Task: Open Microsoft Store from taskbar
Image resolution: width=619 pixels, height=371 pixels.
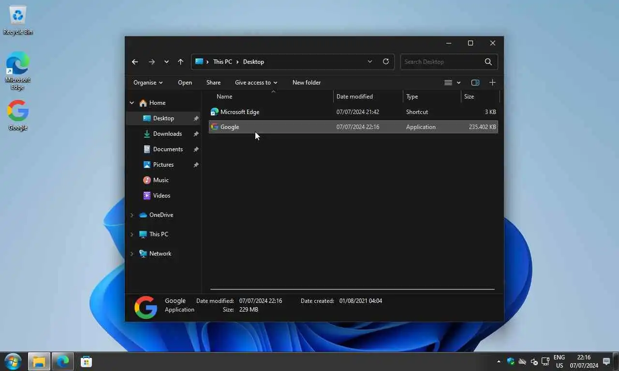Action: pos(87,361)
